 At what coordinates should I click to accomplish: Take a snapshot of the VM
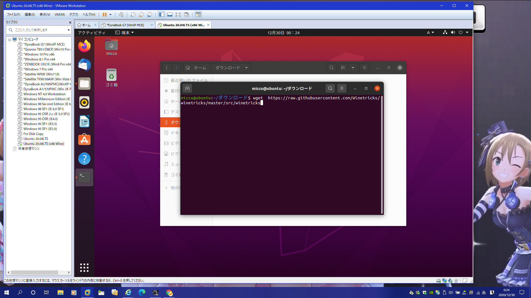tap(133, 15)
